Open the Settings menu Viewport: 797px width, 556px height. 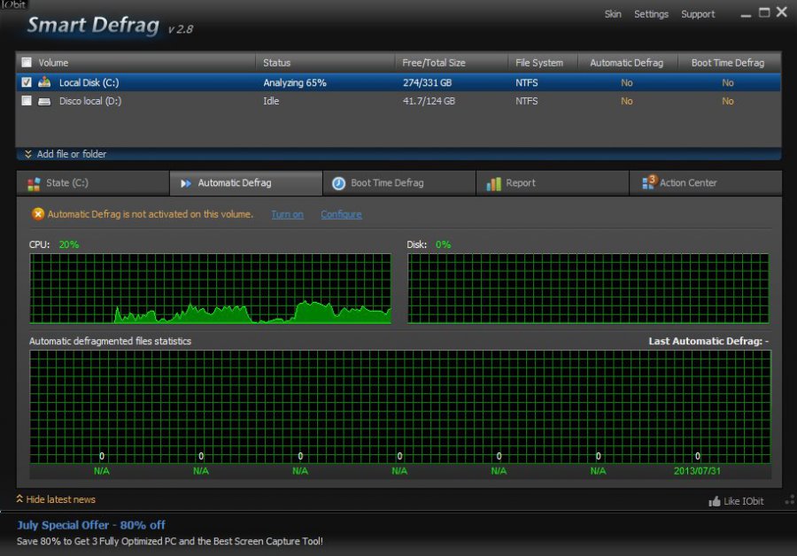point(651,14)
